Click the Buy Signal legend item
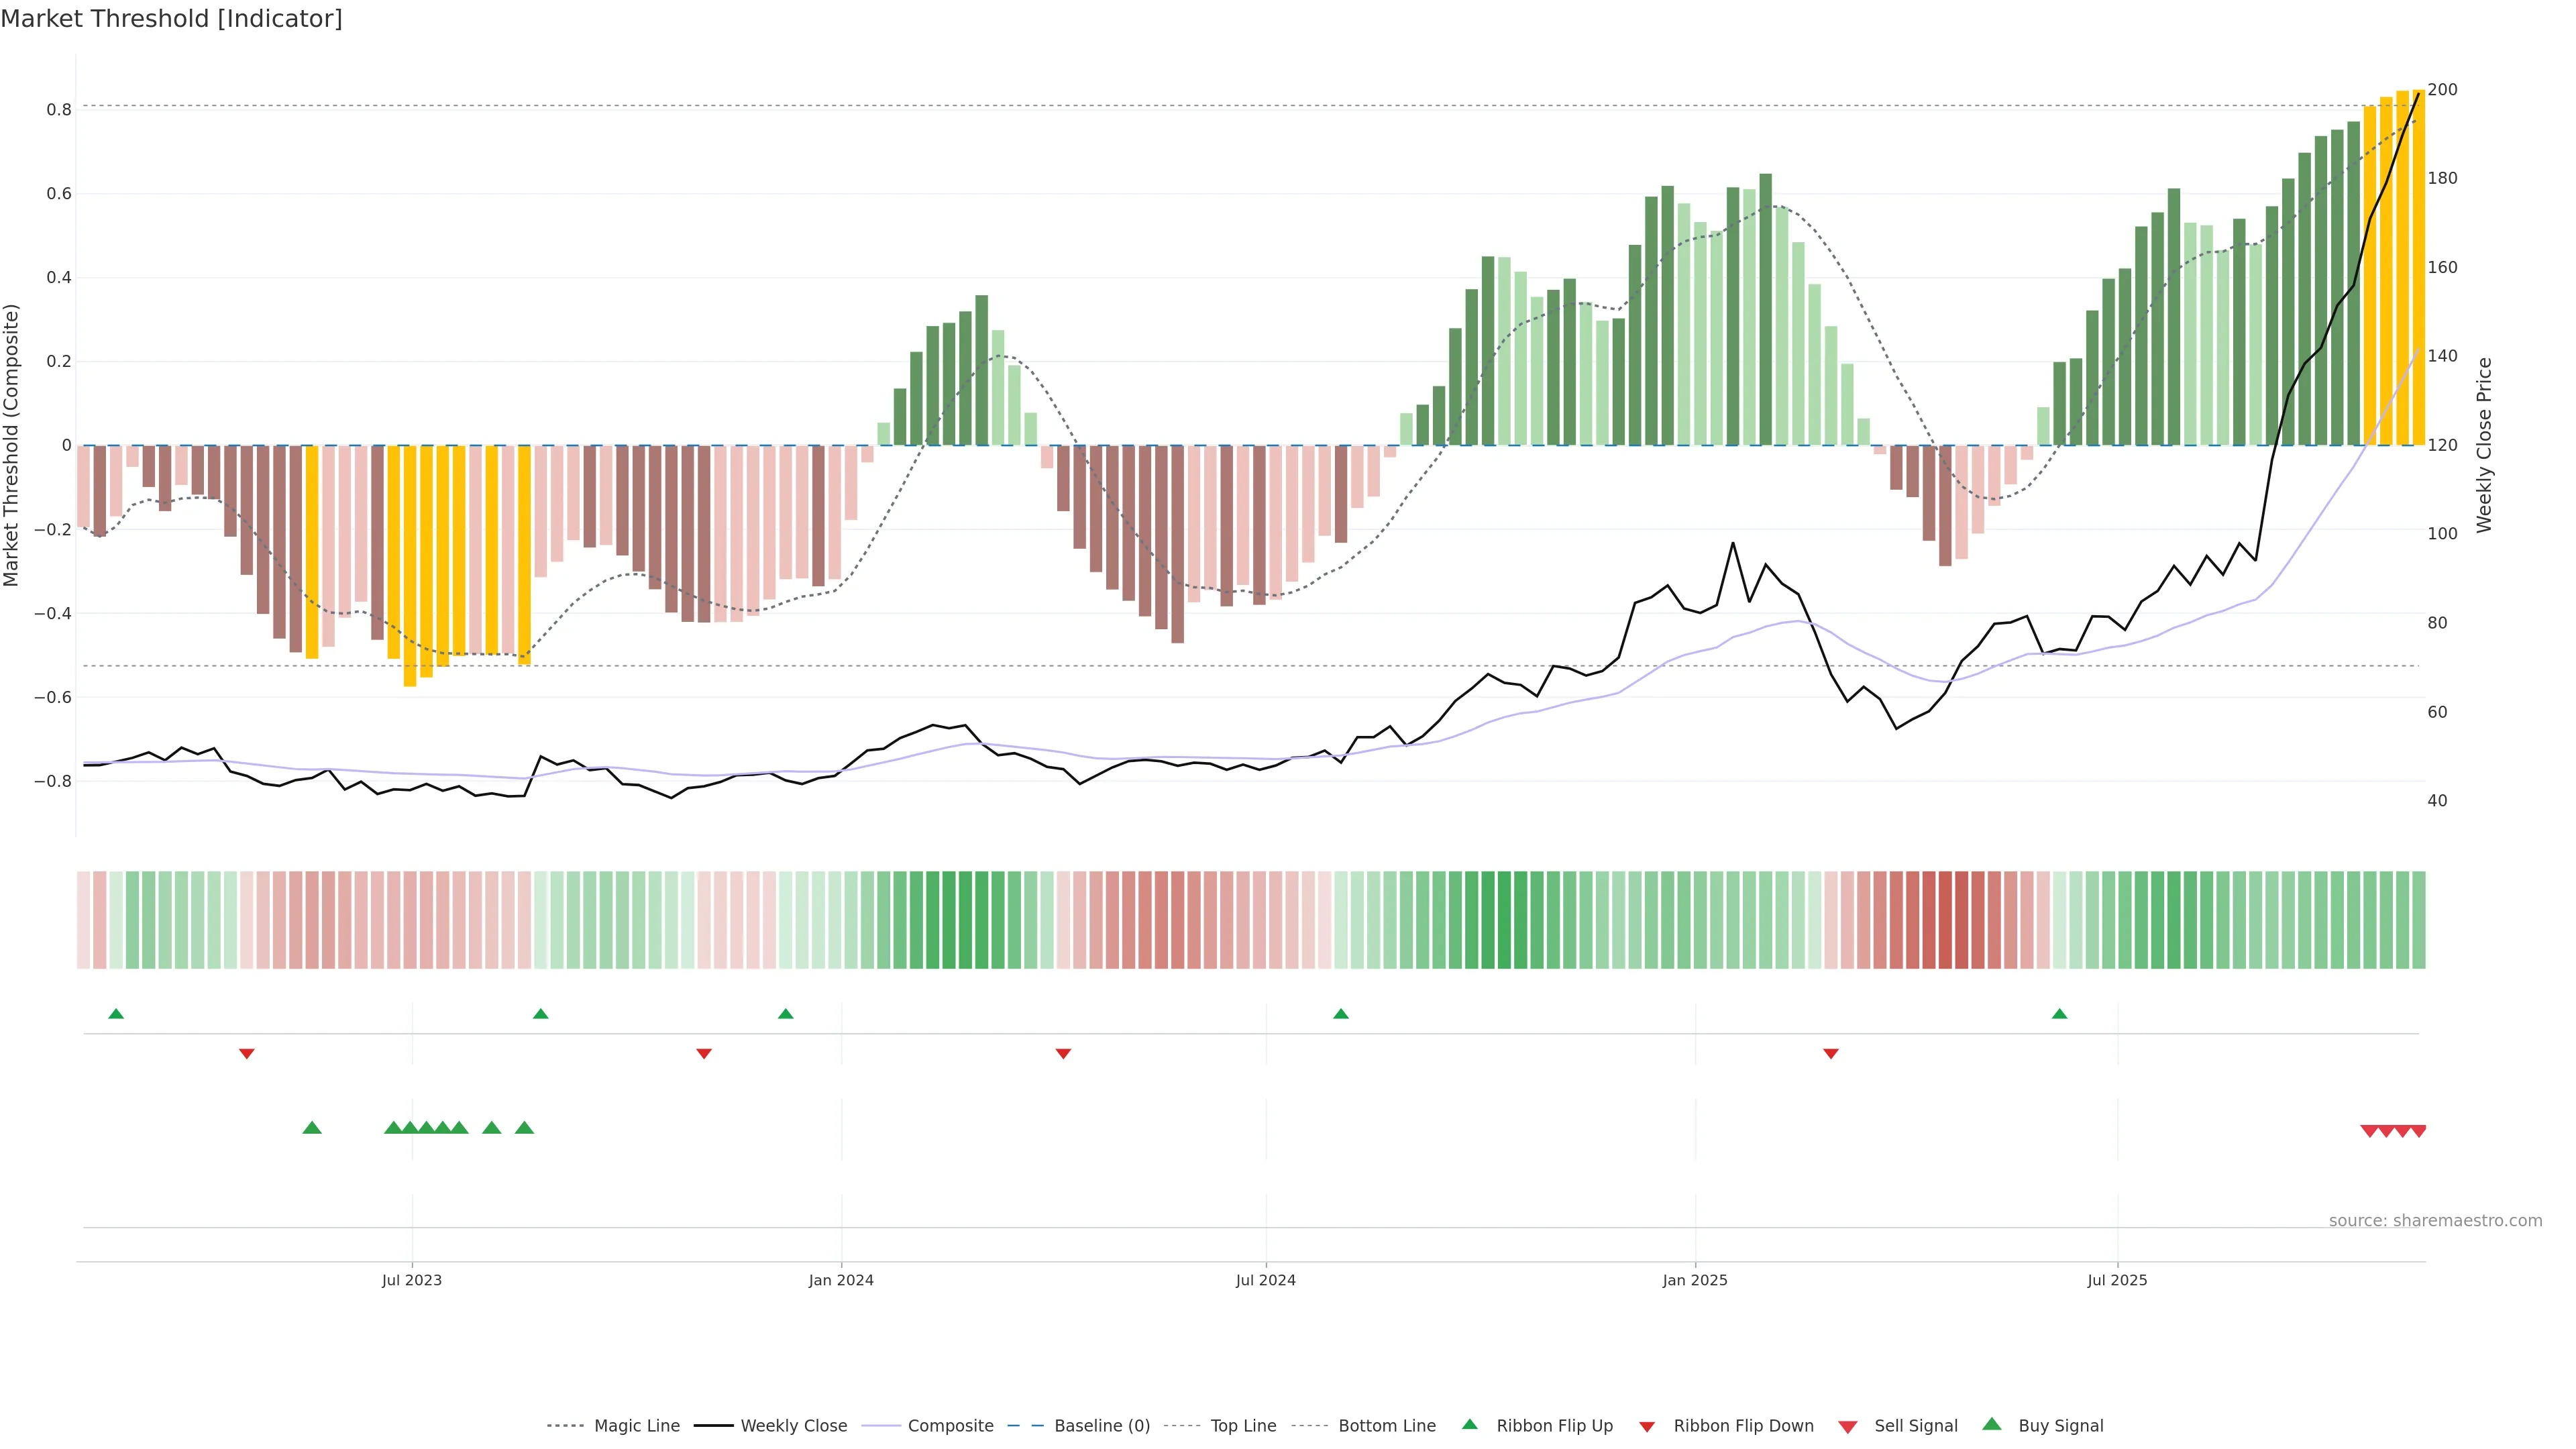 [x=2060, y=1426]
